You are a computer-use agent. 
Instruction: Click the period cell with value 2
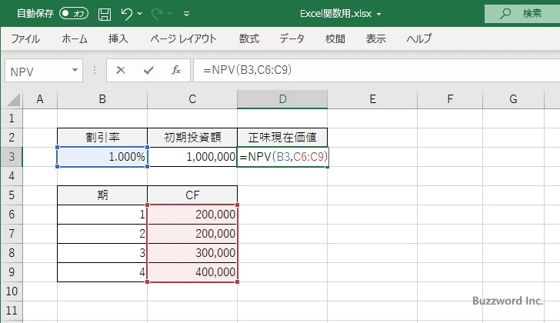(102, 234)
